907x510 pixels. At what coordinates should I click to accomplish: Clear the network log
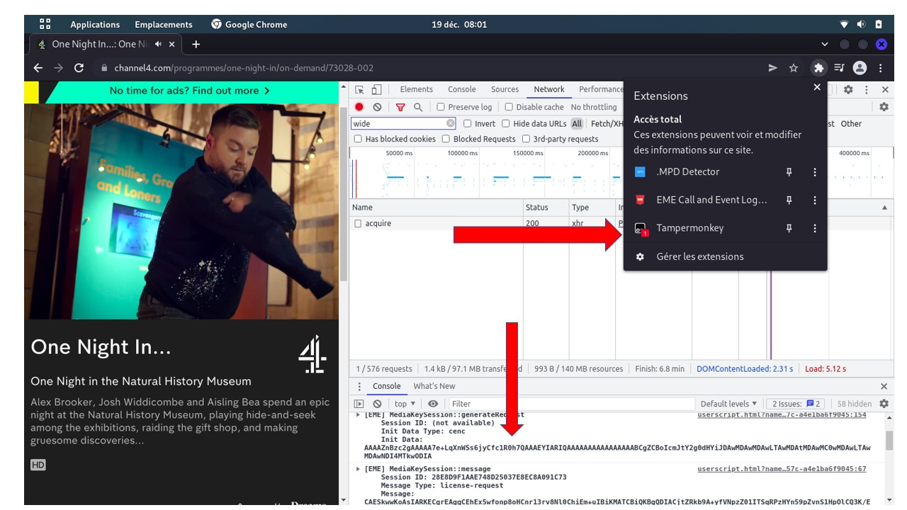(x=377, y=107)
